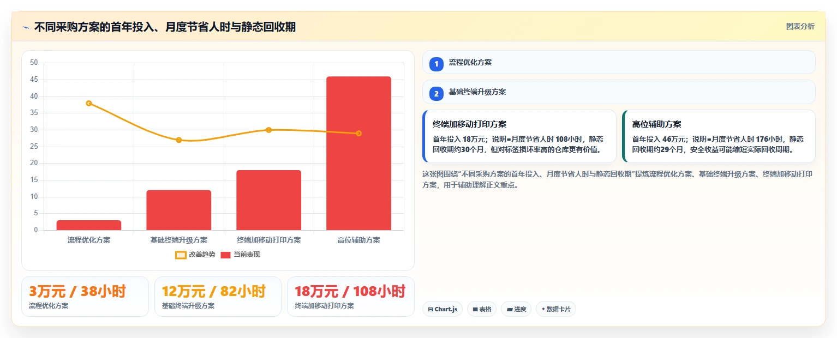Open the 流程优化方案 list row

(619, 62)
